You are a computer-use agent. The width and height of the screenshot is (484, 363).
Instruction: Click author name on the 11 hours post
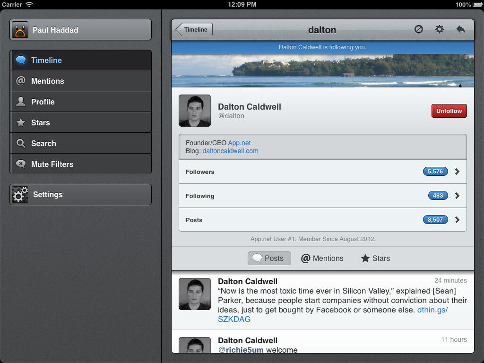click(x=248, y=340)
